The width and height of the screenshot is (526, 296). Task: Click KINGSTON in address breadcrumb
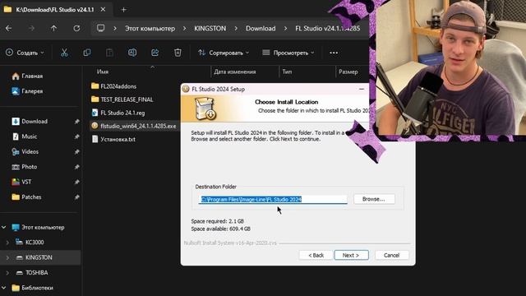(210, 29)
